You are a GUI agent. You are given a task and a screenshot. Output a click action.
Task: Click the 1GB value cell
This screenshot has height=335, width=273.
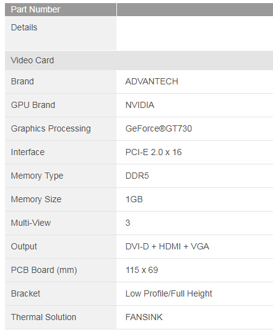(x=194, y=199)
